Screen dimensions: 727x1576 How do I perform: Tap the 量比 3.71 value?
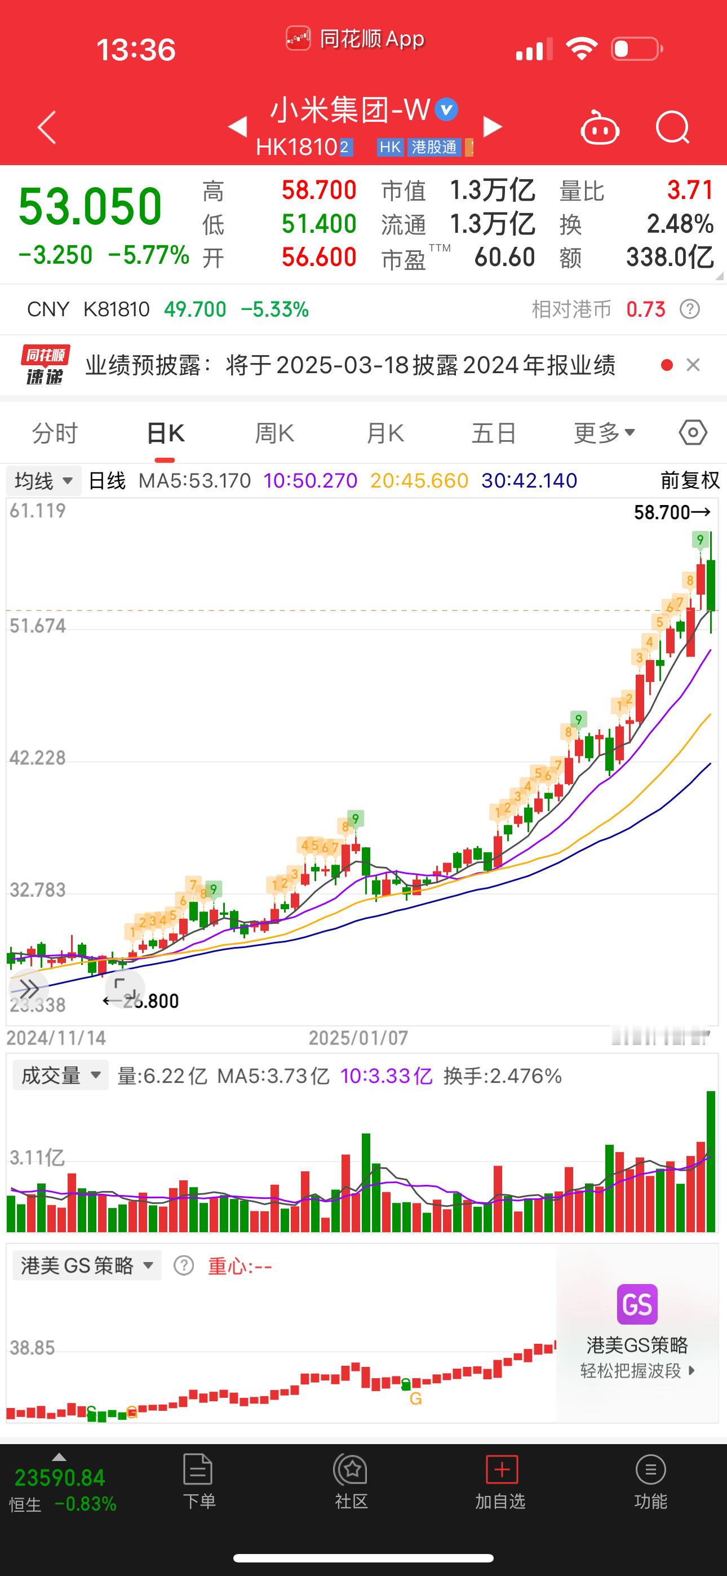click(x=690, y=191)
